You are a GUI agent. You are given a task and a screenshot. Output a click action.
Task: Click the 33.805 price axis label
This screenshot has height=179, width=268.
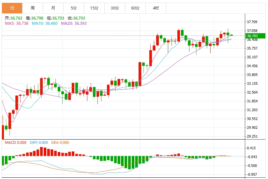click(252, 75)
